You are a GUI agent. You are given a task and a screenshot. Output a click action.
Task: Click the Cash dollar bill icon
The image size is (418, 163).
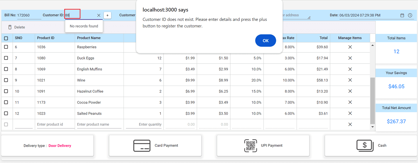365,146
